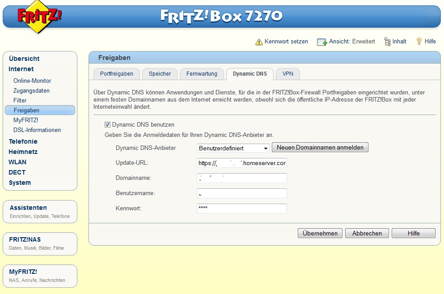The image size is (444, 294).
Task: Click the Ansicht: Erweitert view icon
Action: 322,42
